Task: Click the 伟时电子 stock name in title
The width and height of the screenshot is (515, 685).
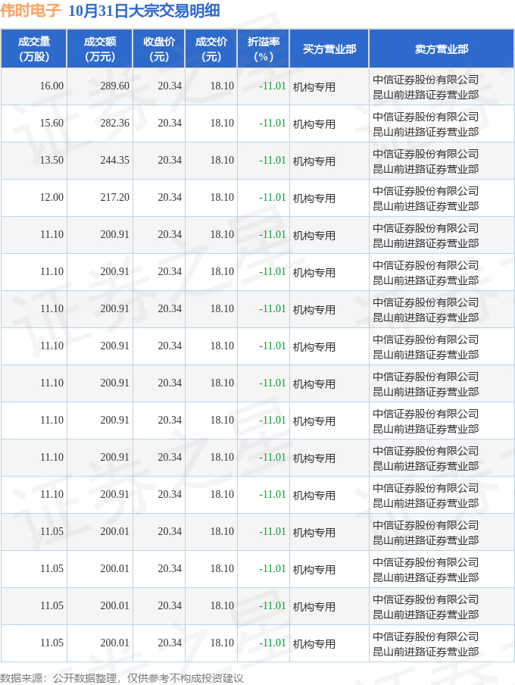Action: pos(31,11)
